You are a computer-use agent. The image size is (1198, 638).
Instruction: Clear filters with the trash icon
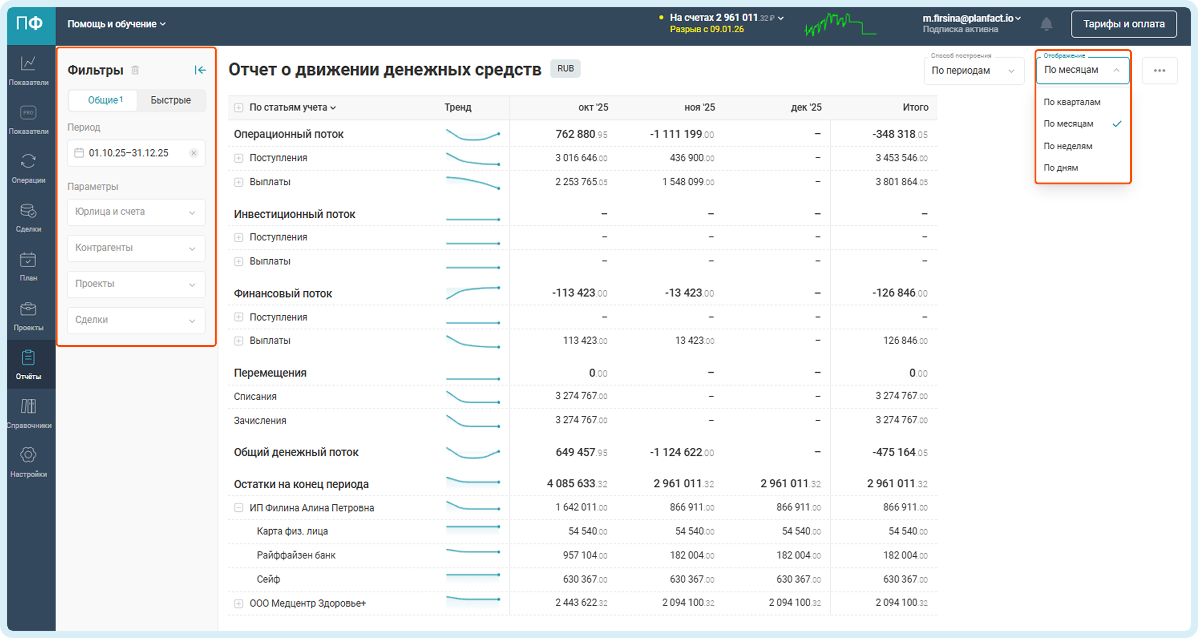135,70
